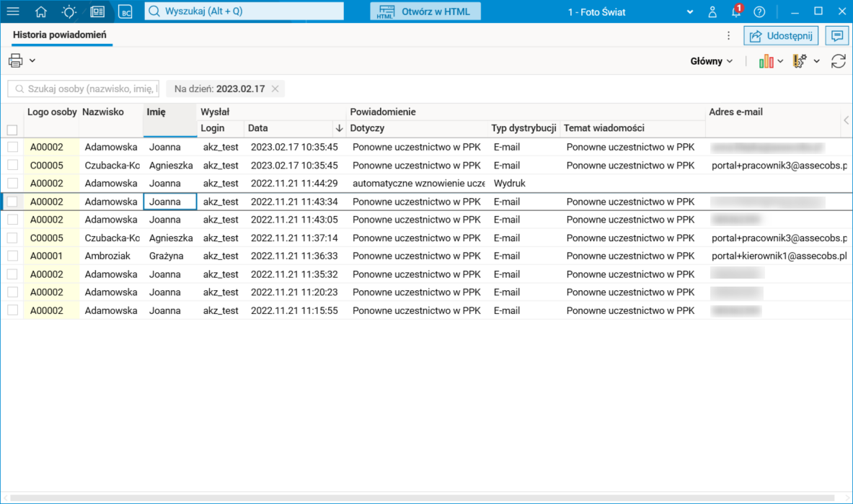This screenshot has width=853, height=504.
Task: Click the 'Otwórz w HTML' button
Action: pyautogui.click(x=425, y=12)
